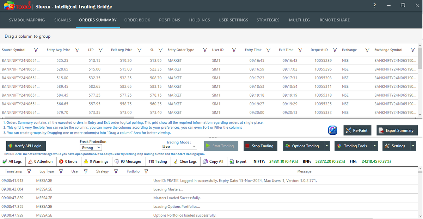Filter the Exit Time column

click(300, 50)
